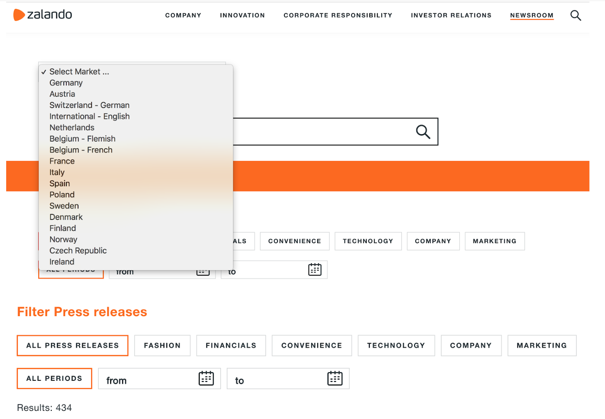The width and height of the screenshot is (605, 419).
Task: Select France from market list
Action: [136, 161]
